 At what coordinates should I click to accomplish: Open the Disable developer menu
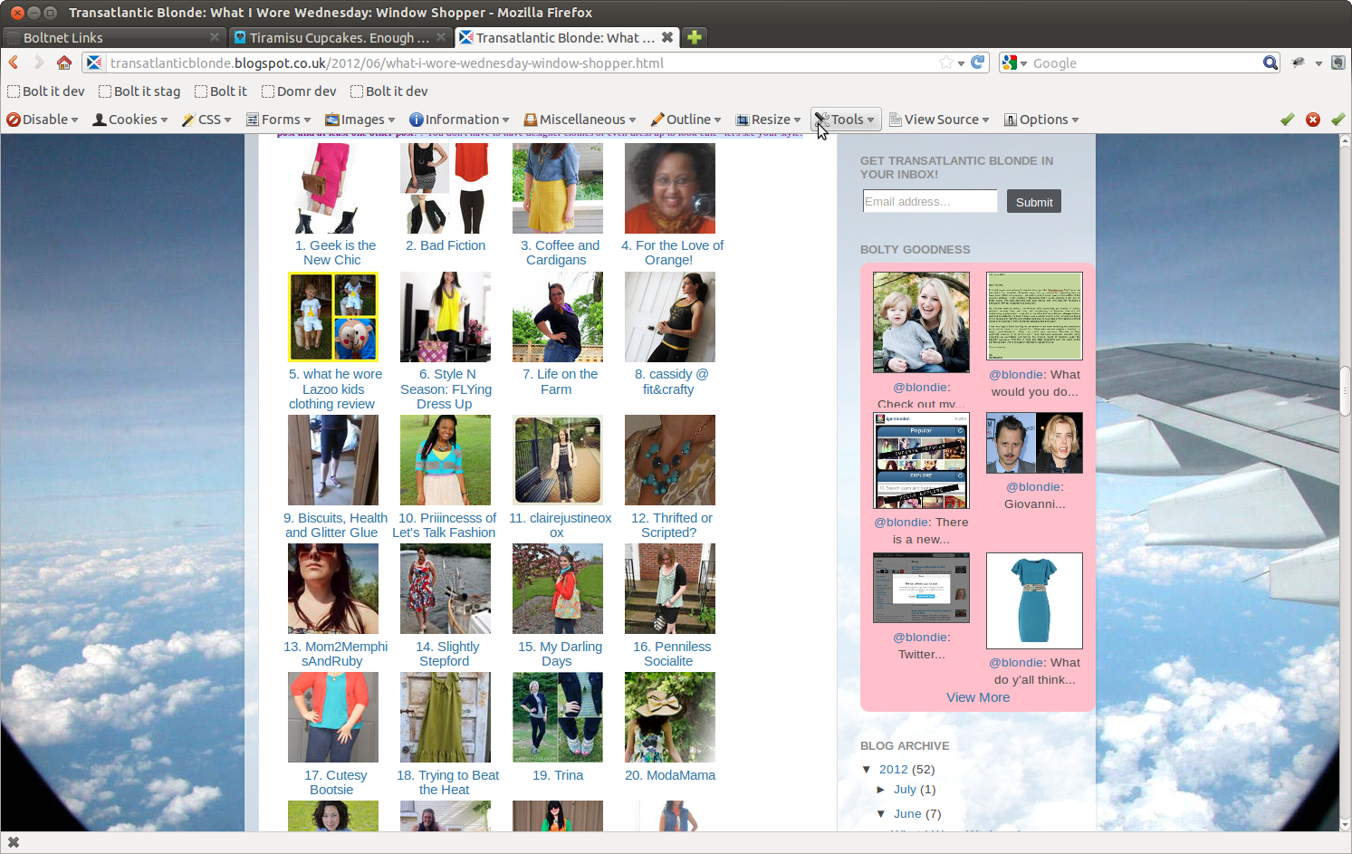pyautogui.click(x=43, y=120)
